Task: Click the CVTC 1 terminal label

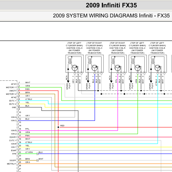Action: 13,141
